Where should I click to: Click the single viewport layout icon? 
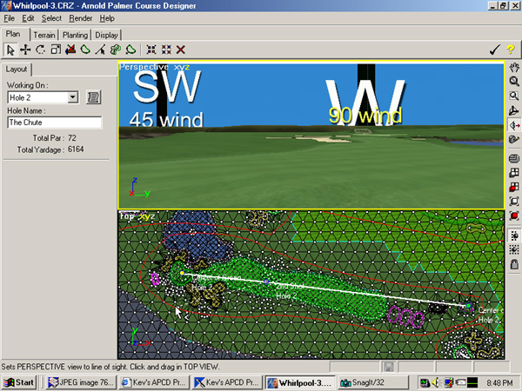point(514,158)
